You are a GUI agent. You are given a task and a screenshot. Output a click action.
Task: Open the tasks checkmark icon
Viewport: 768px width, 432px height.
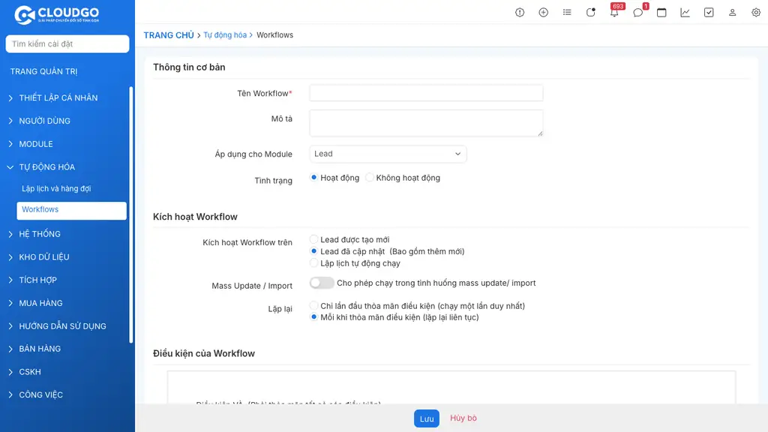coord(709,13)
